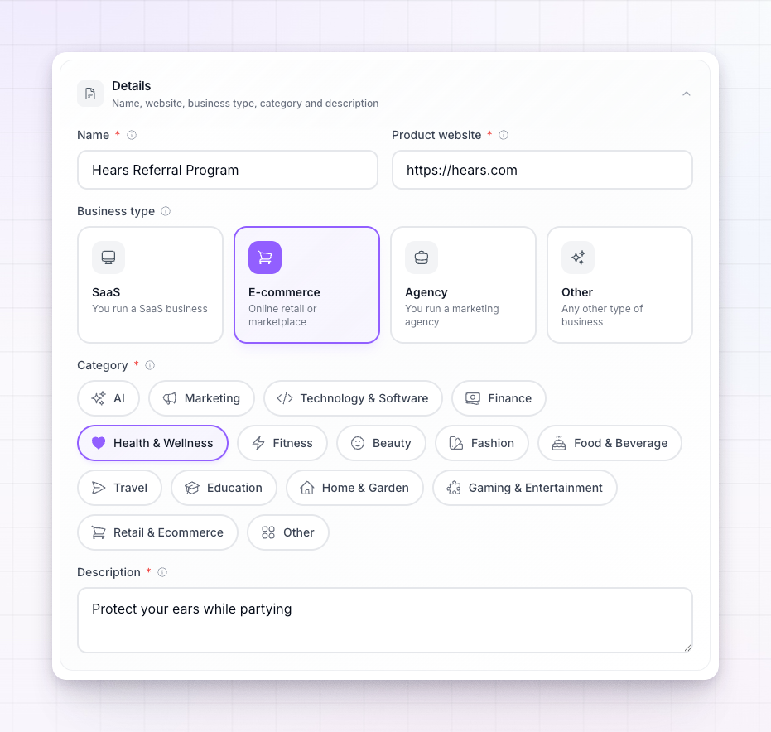771x732 pixels.
Task: Pick the Education category chip
Action: click(224, 488)
